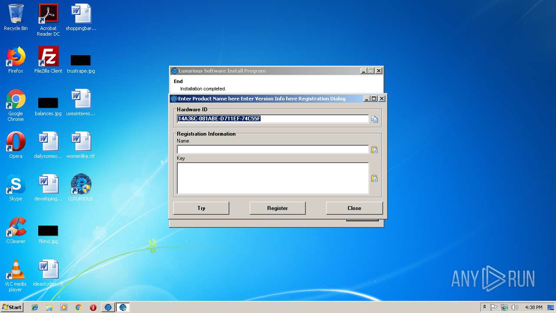
Task: Select the Firefox desktop shortcut
Action: point(16,60)
